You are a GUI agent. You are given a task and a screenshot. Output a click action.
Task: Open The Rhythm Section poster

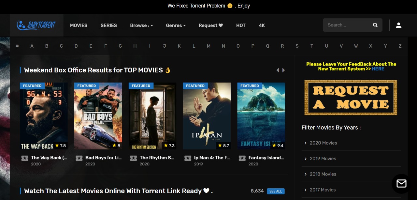tap(152, 116)
